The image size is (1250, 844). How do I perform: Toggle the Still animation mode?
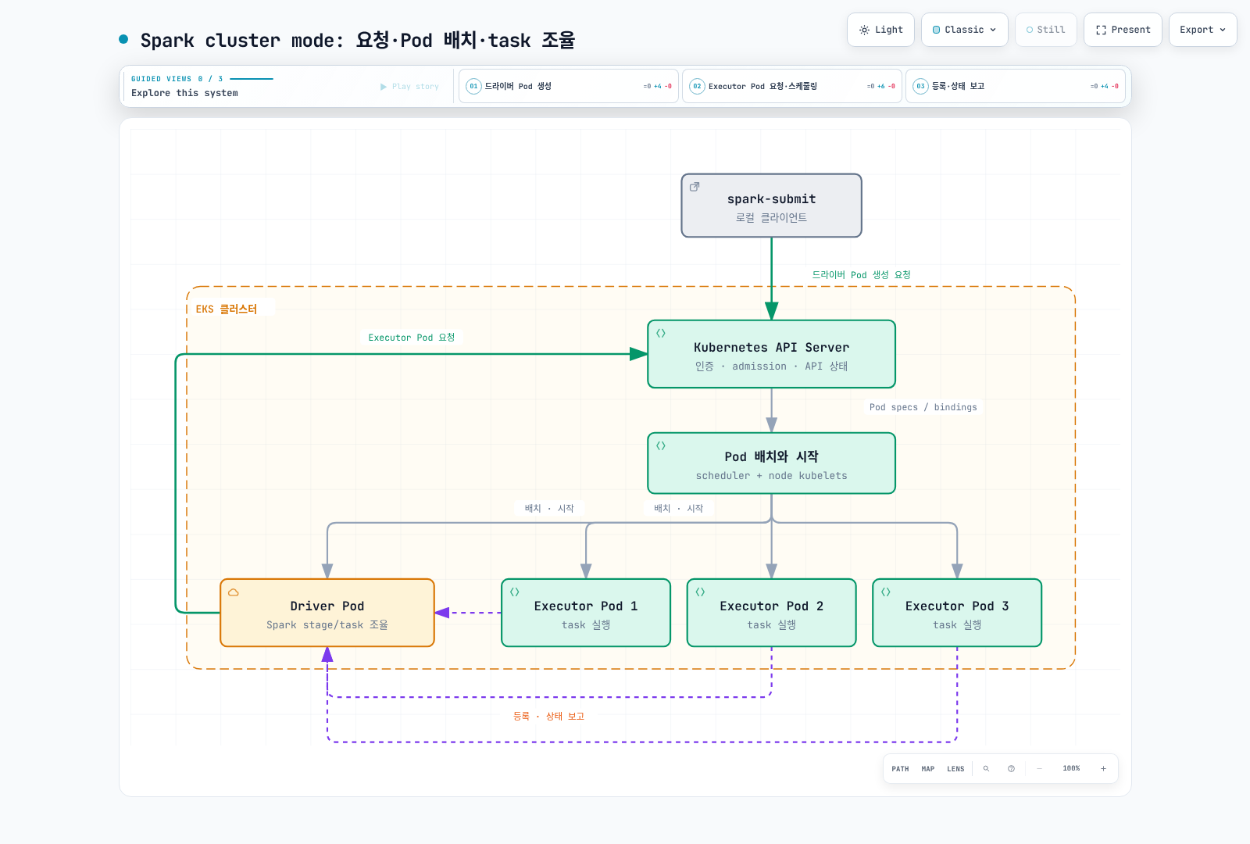1045,30
